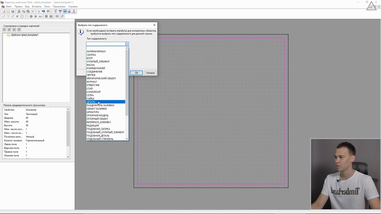
Task: Select the arrow pointer tool
Action: tap(39, 11)
